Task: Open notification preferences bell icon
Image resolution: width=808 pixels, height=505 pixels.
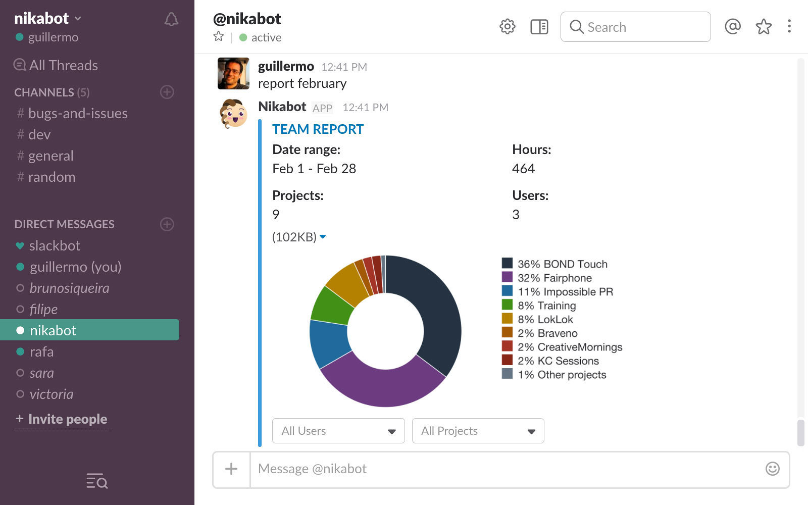Action: (x=171, y=19)
